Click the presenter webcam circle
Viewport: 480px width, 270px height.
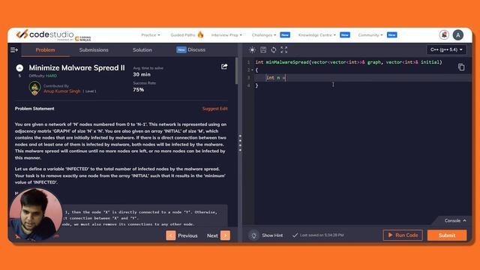(x=36, y=214)
